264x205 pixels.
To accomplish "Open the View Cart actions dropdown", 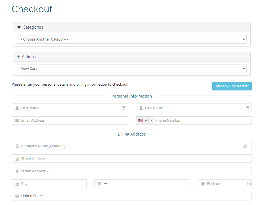I will point(132,68).
